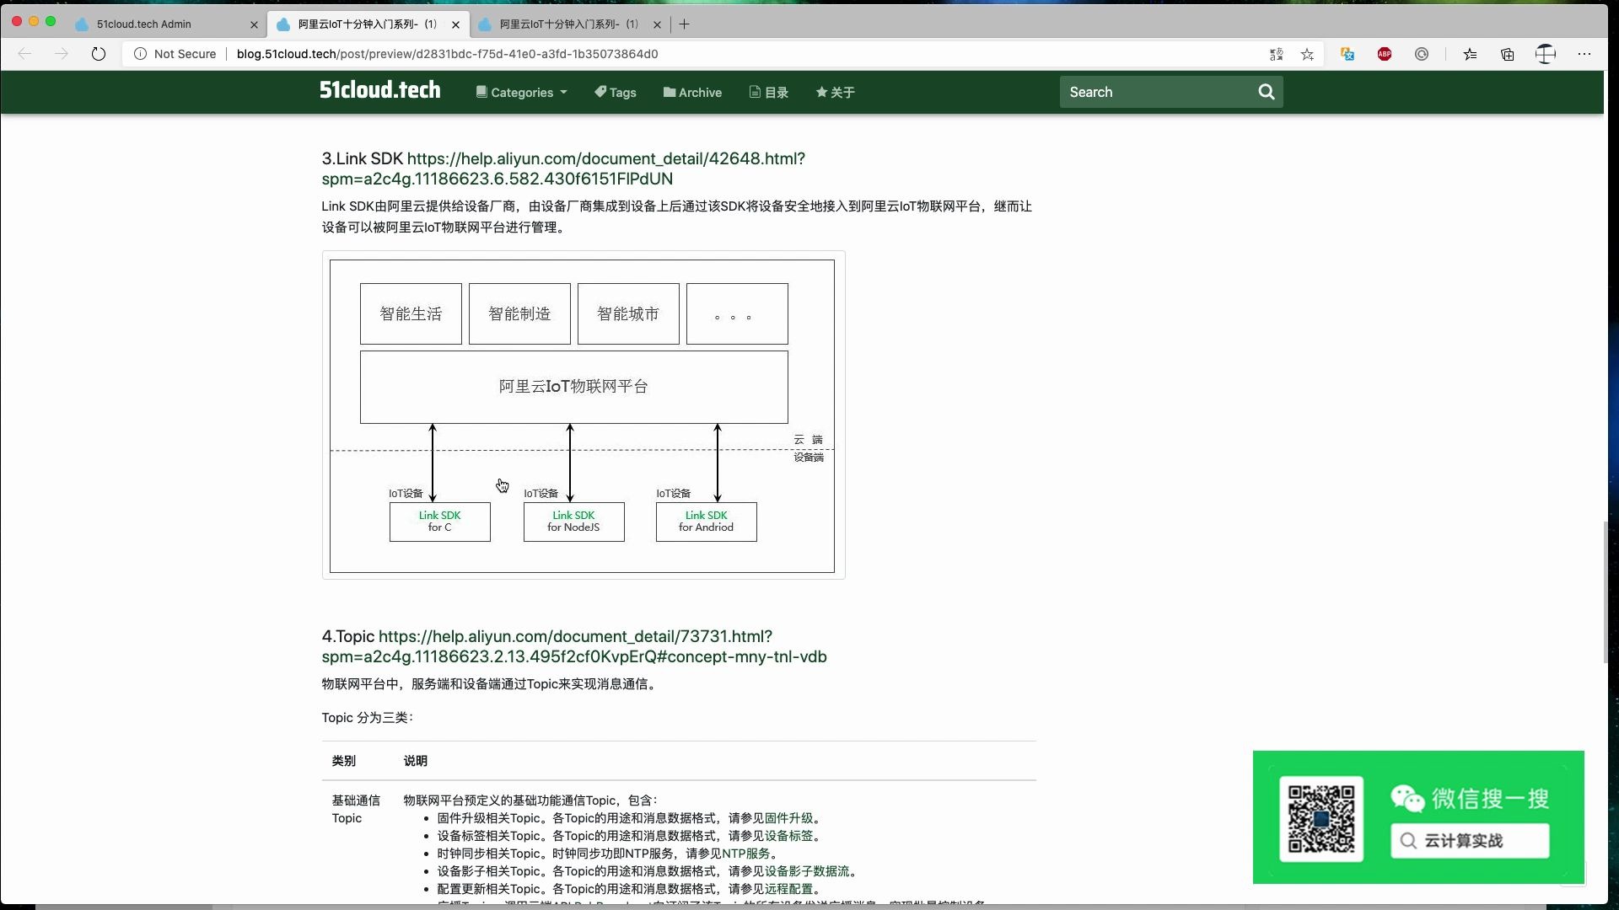Reload the page
Viewport: 1619px width, 910px height.
[x=99, y=53]
